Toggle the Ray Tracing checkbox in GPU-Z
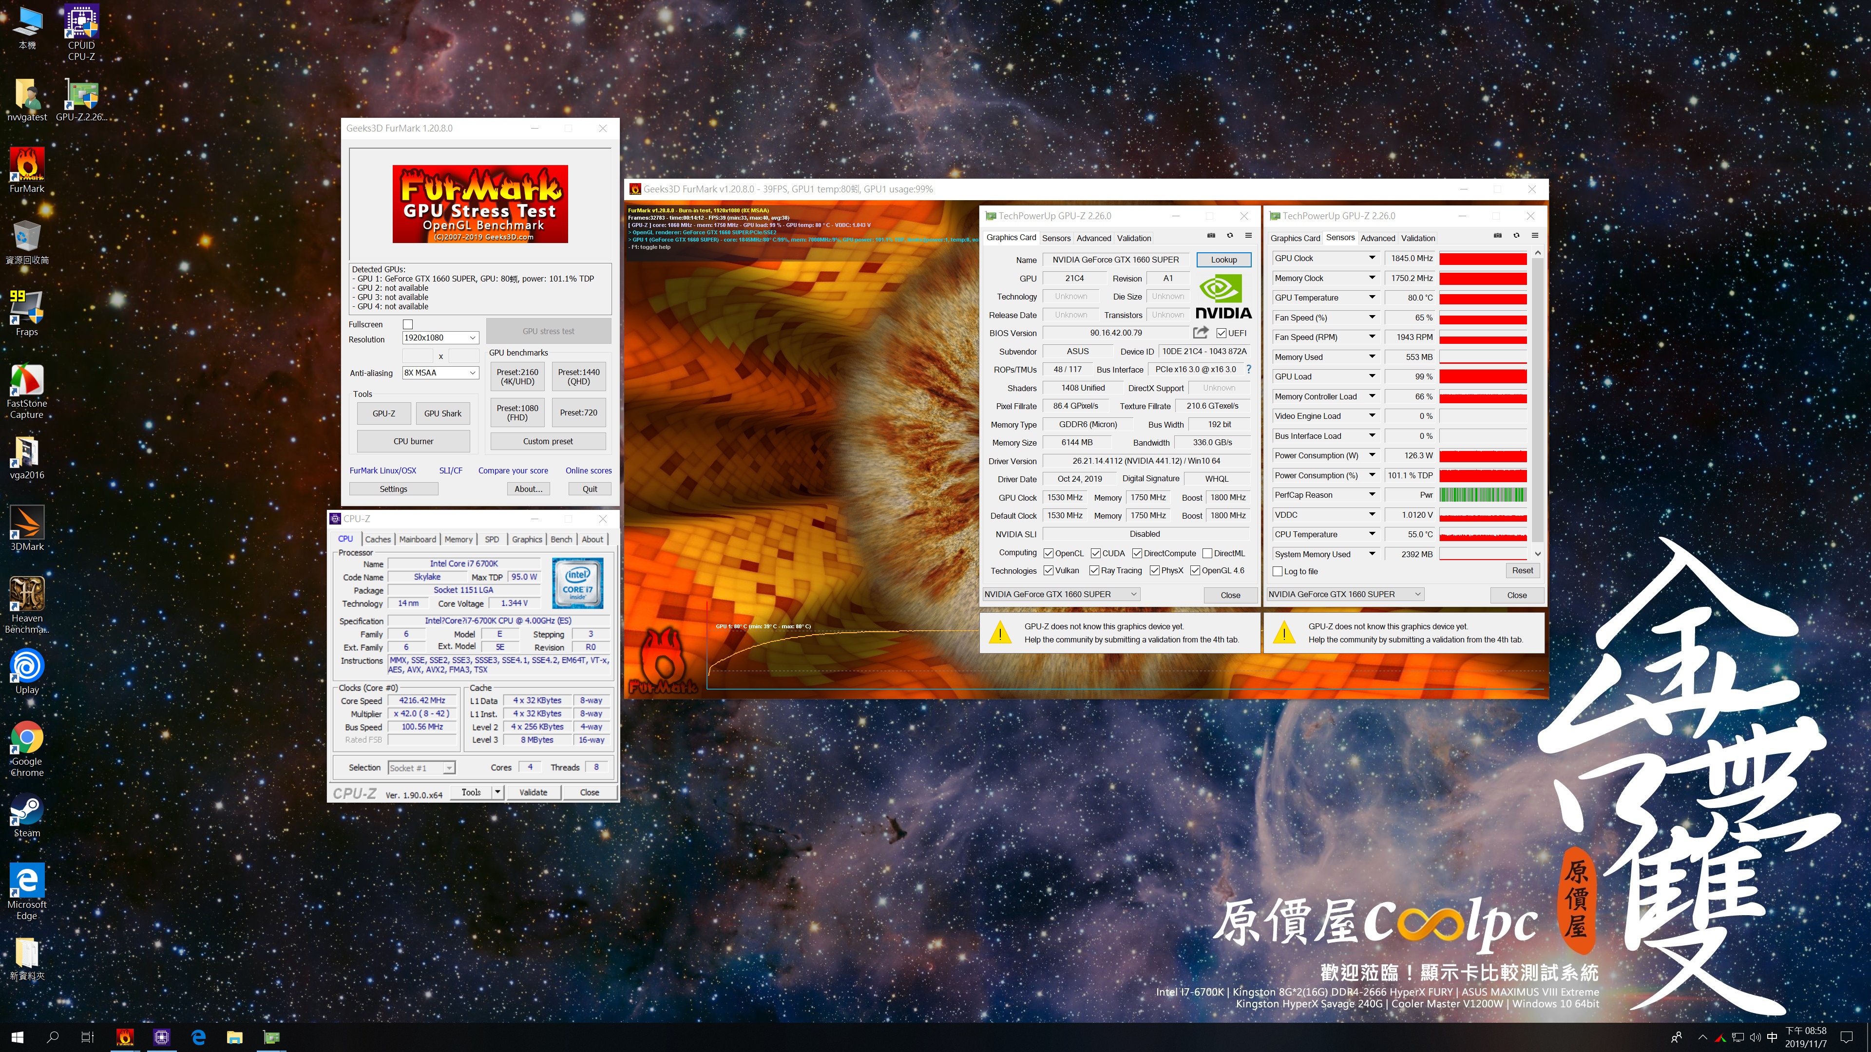The image size is (1871, 1052). (1094, 571)
